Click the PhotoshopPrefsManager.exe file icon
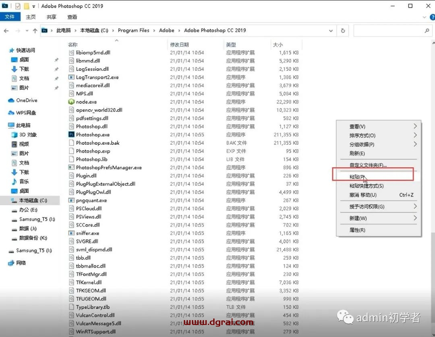 click(71, 167)
